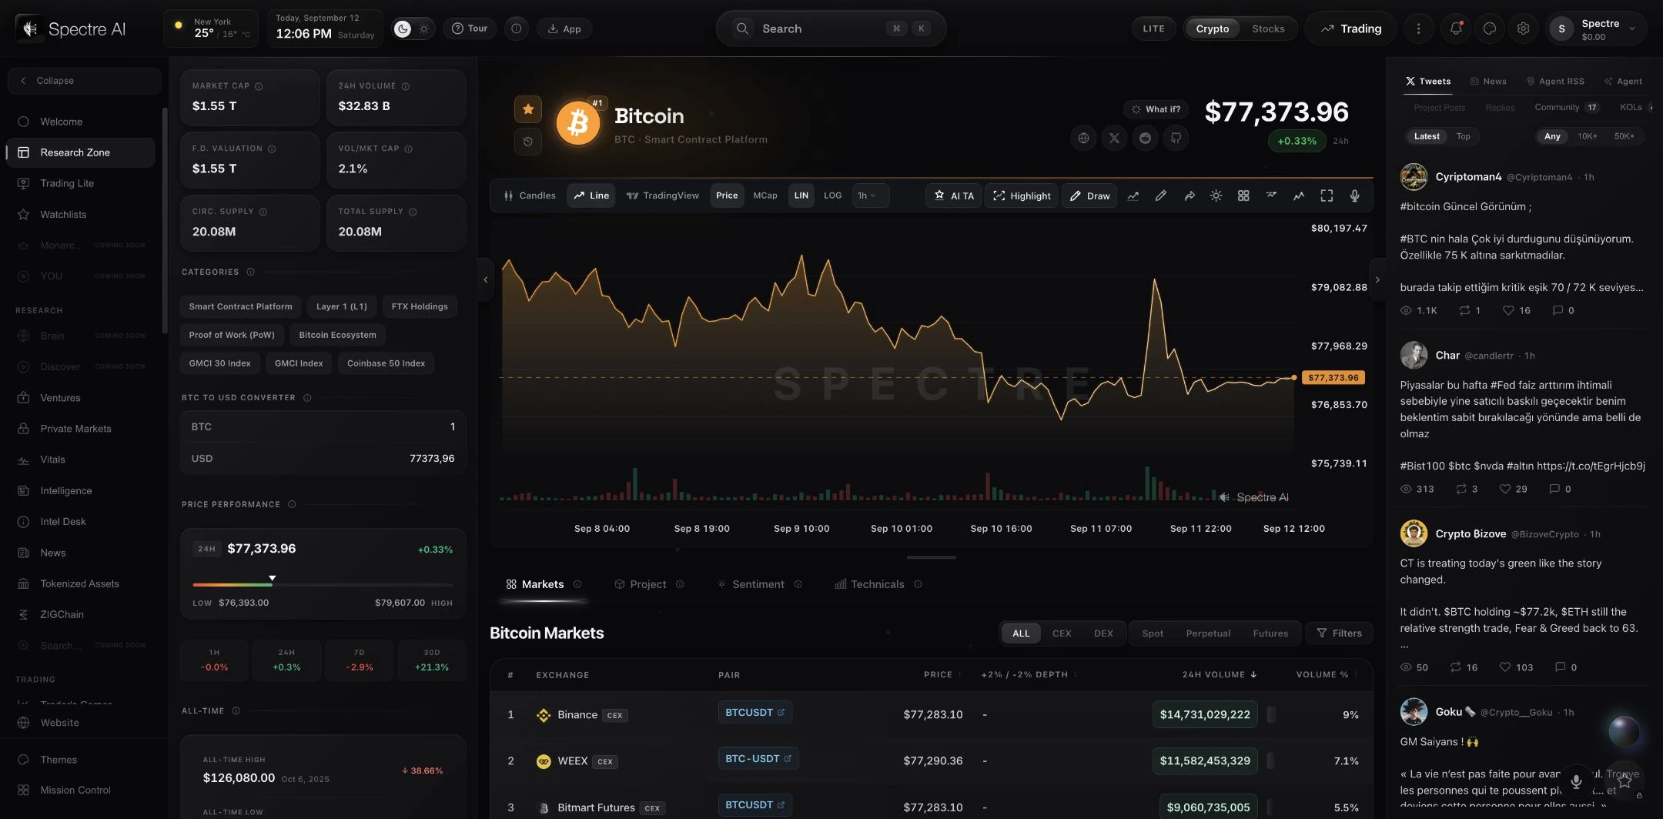The width and height of the screenshot is (1663, 819).
Task: Collapse the left info panel chevron
Action: (485, 279)
